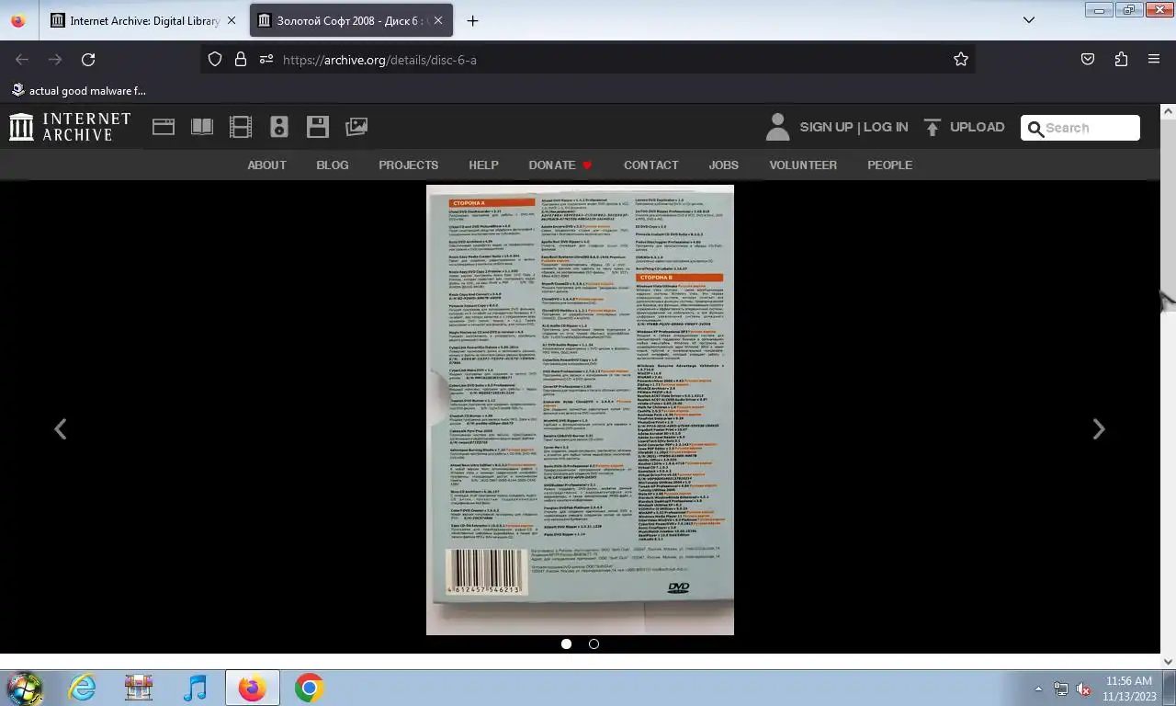Screen dimensions: 1176x706
Task: Open the PROJECTS menu item
Action: [408, 165]
